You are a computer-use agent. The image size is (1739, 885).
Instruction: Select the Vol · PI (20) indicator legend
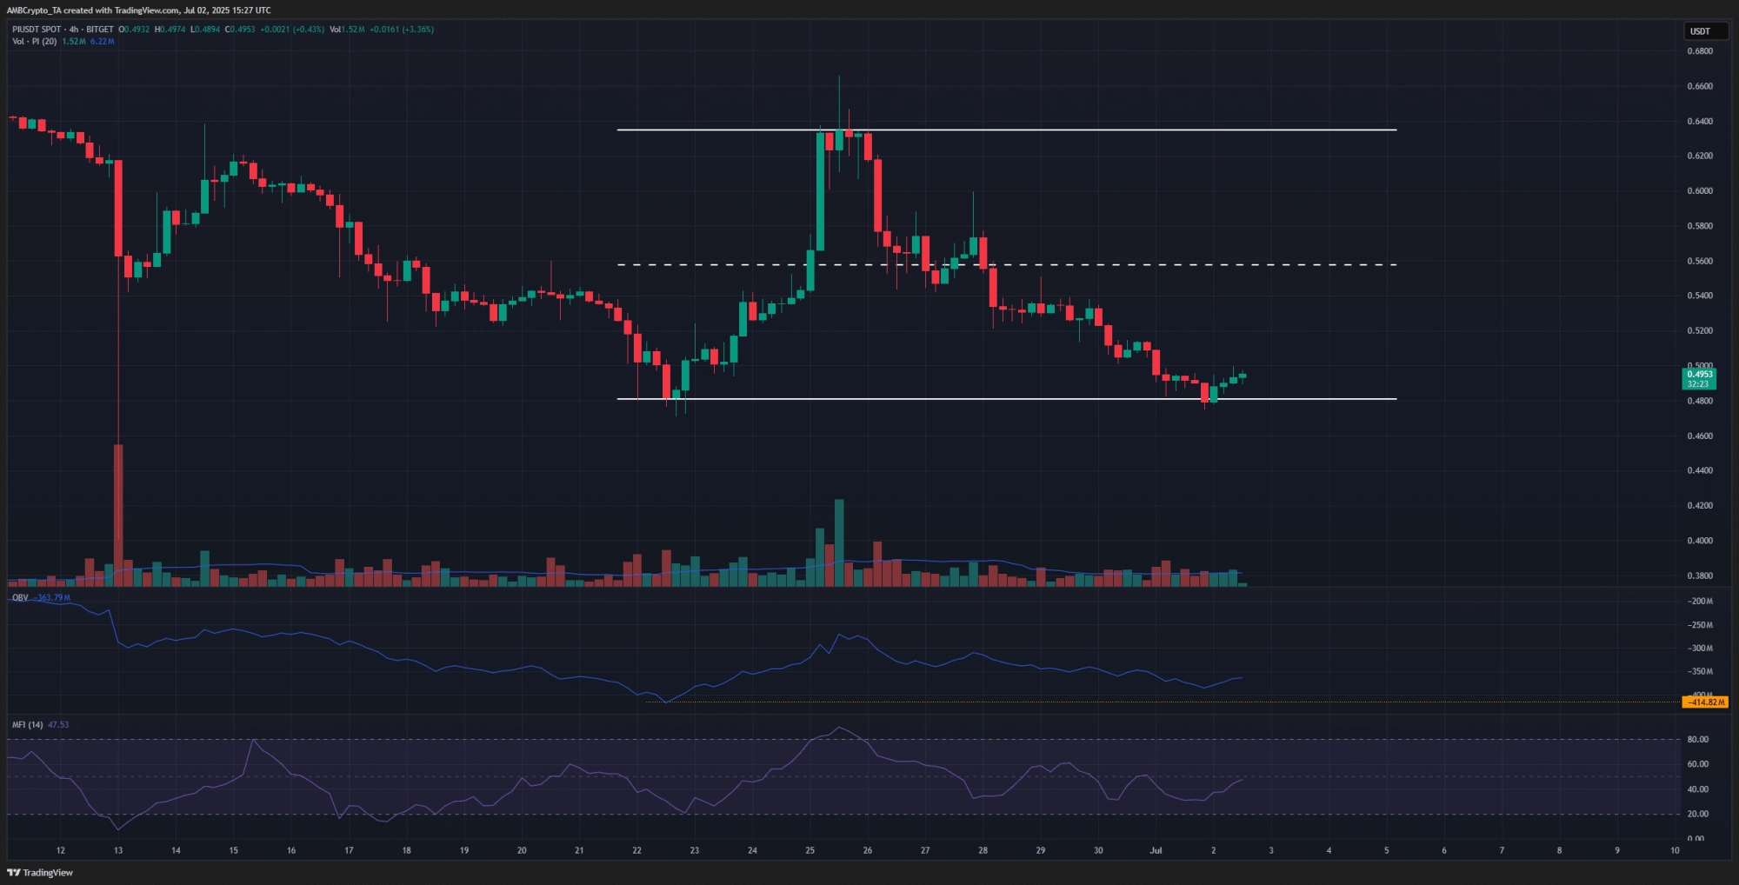[34, 42]
